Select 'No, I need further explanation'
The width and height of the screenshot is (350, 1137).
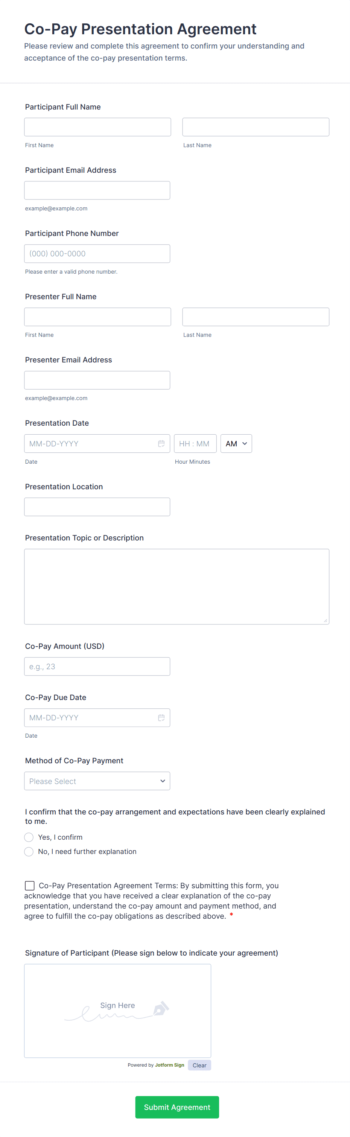point(29,851)
